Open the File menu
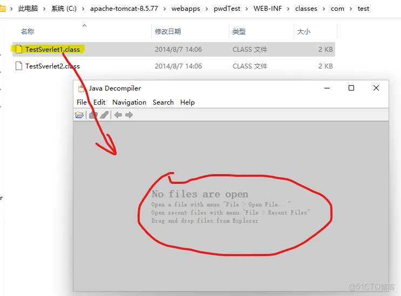The width and height of the screenshot is (401, 296). pyautogui.click(x=81, y=102)
